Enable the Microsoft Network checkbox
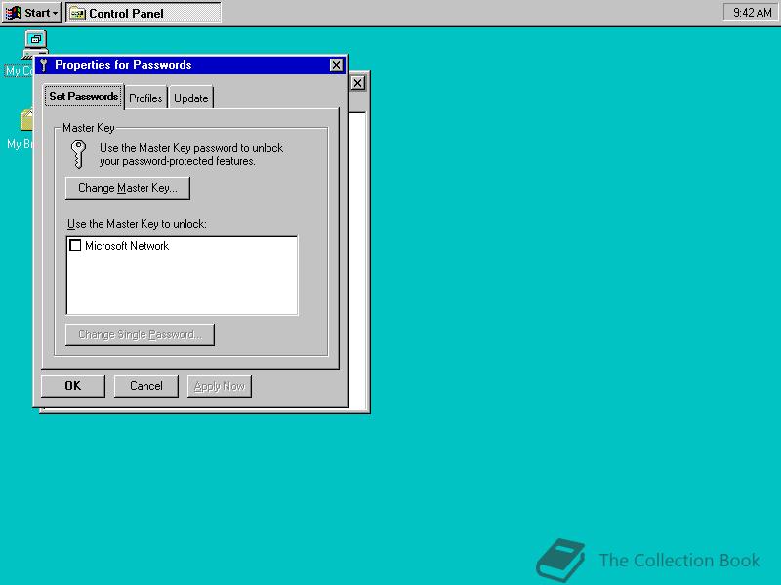 [x=76, y=245]
